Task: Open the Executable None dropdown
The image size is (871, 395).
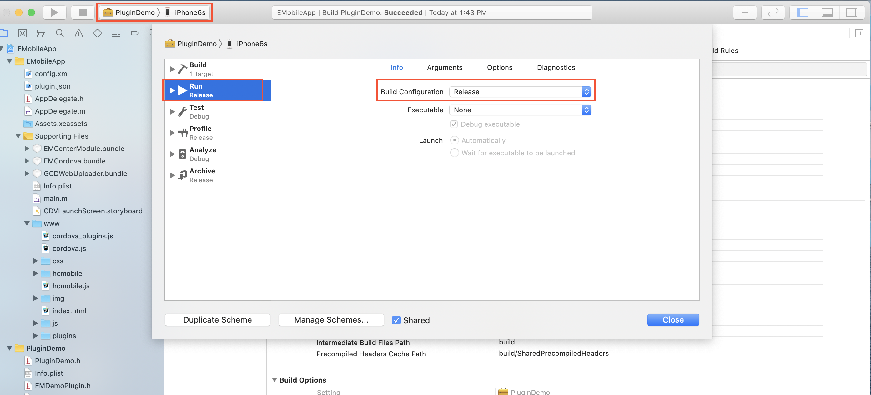Action: pos(520,110)
